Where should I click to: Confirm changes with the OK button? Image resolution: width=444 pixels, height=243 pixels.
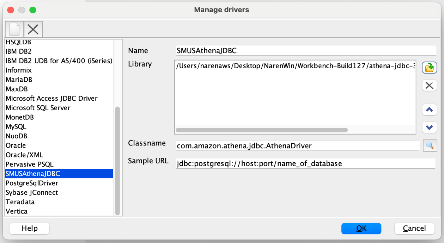click(361, 228)
